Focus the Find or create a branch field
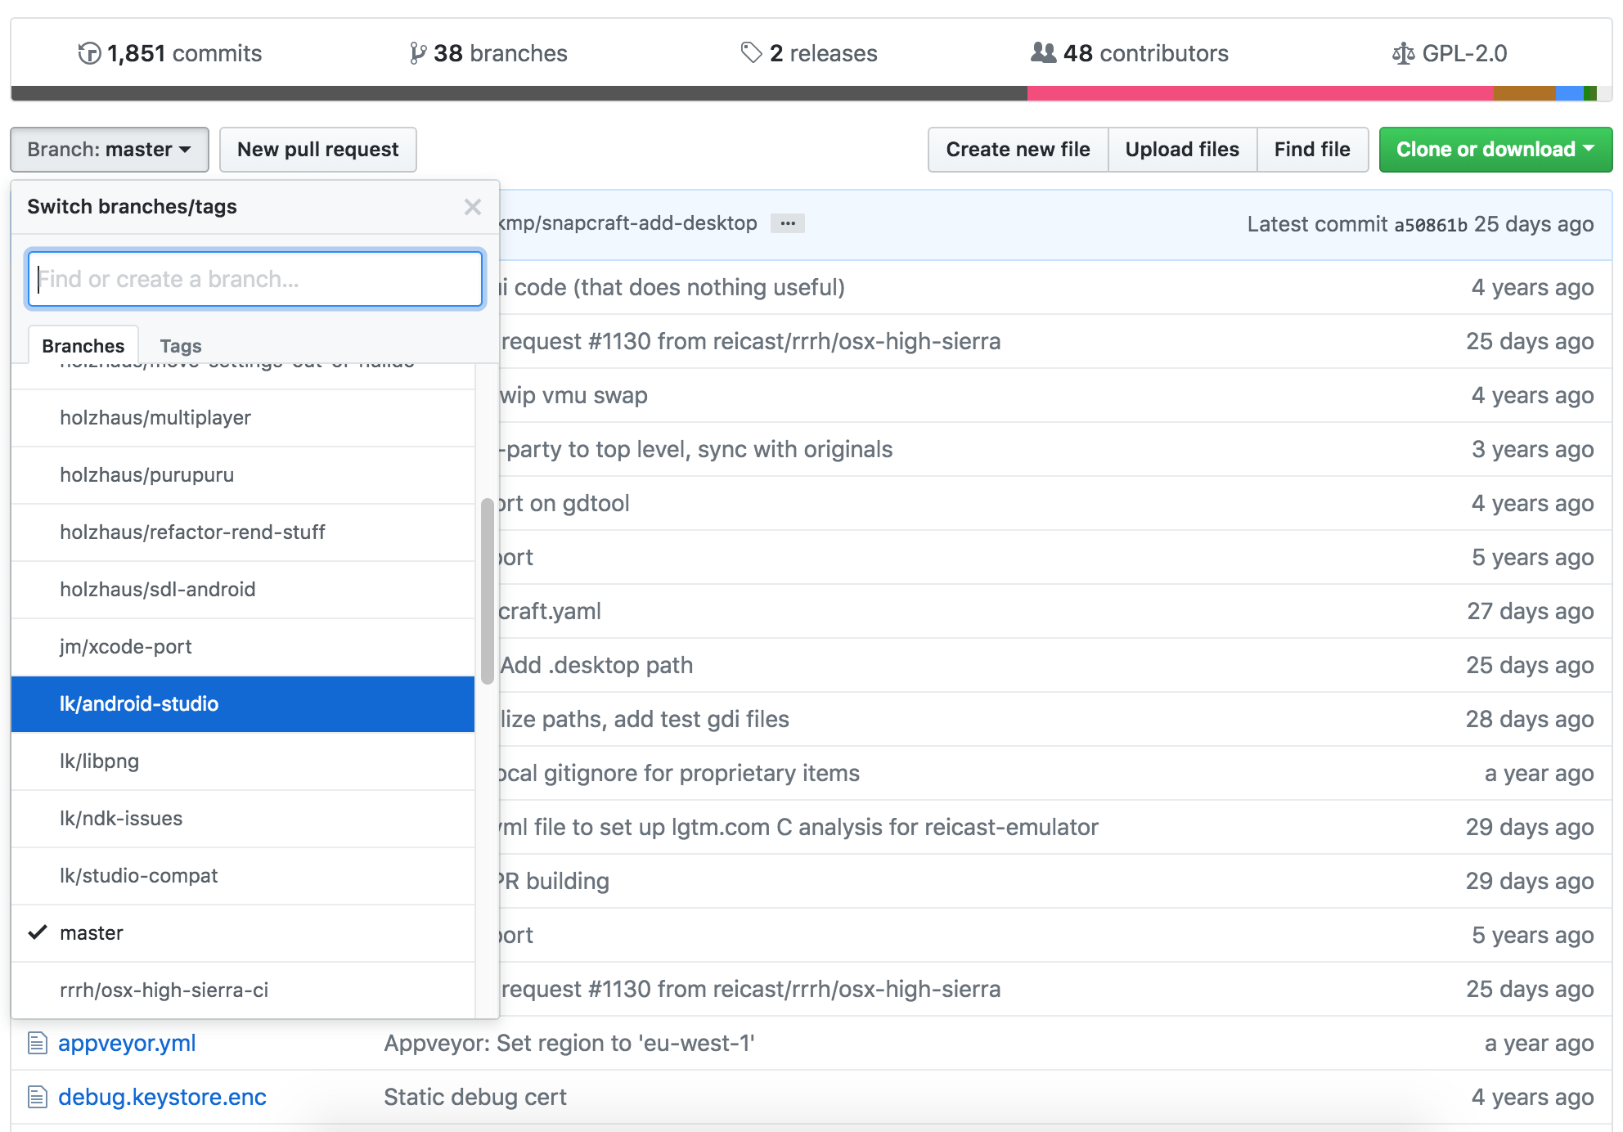Image resolution: width=1623 pixels, height=1132 pixels. pos(255,280)
